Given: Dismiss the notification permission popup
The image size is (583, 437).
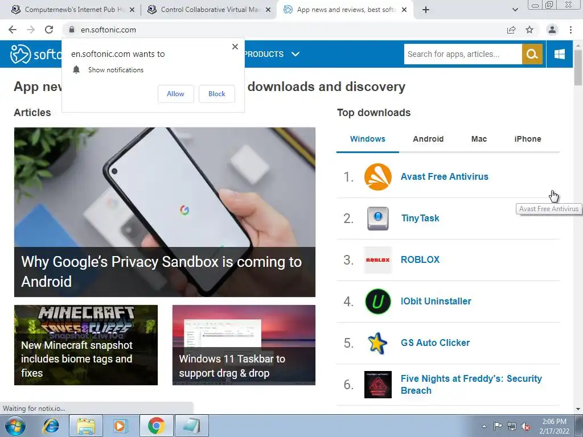Looking at the screenshot, I should pyautogui.click(x=235, y=47).
